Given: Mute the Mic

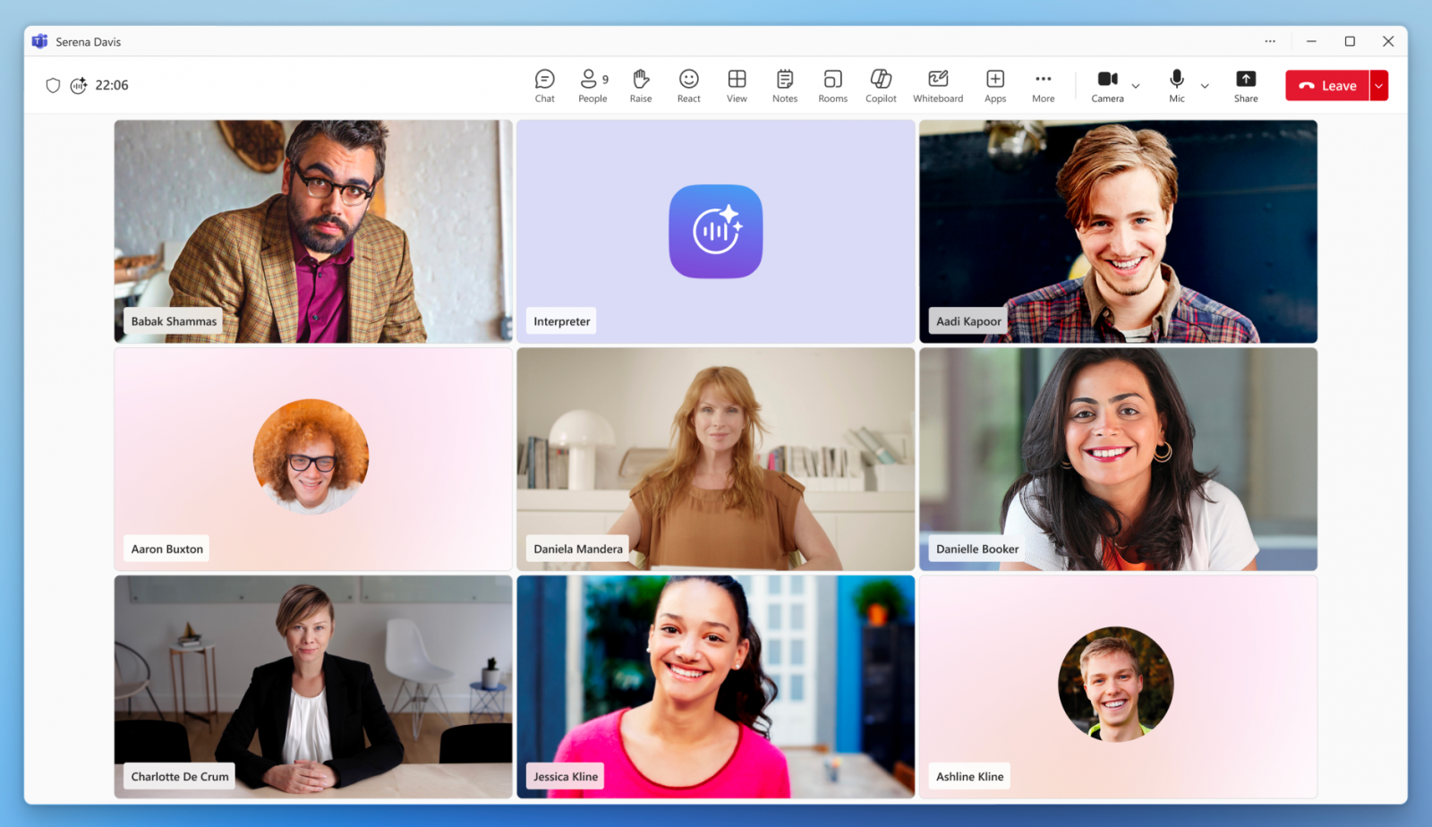Looking at the screenshot, I should [1175, 85].
